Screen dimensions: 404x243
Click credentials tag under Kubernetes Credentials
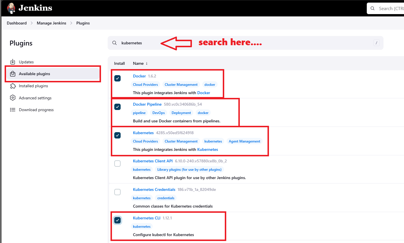166,198
